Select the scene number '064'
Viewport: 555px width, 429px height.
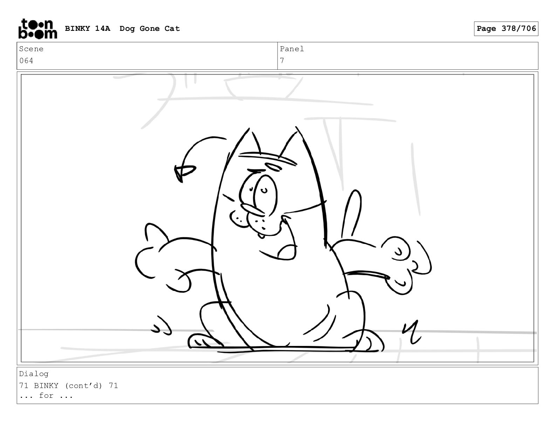[x=26, y=61]
